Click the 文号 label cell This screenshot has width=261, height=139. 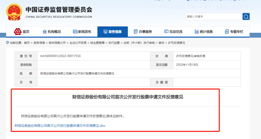[x=26, y=82]
